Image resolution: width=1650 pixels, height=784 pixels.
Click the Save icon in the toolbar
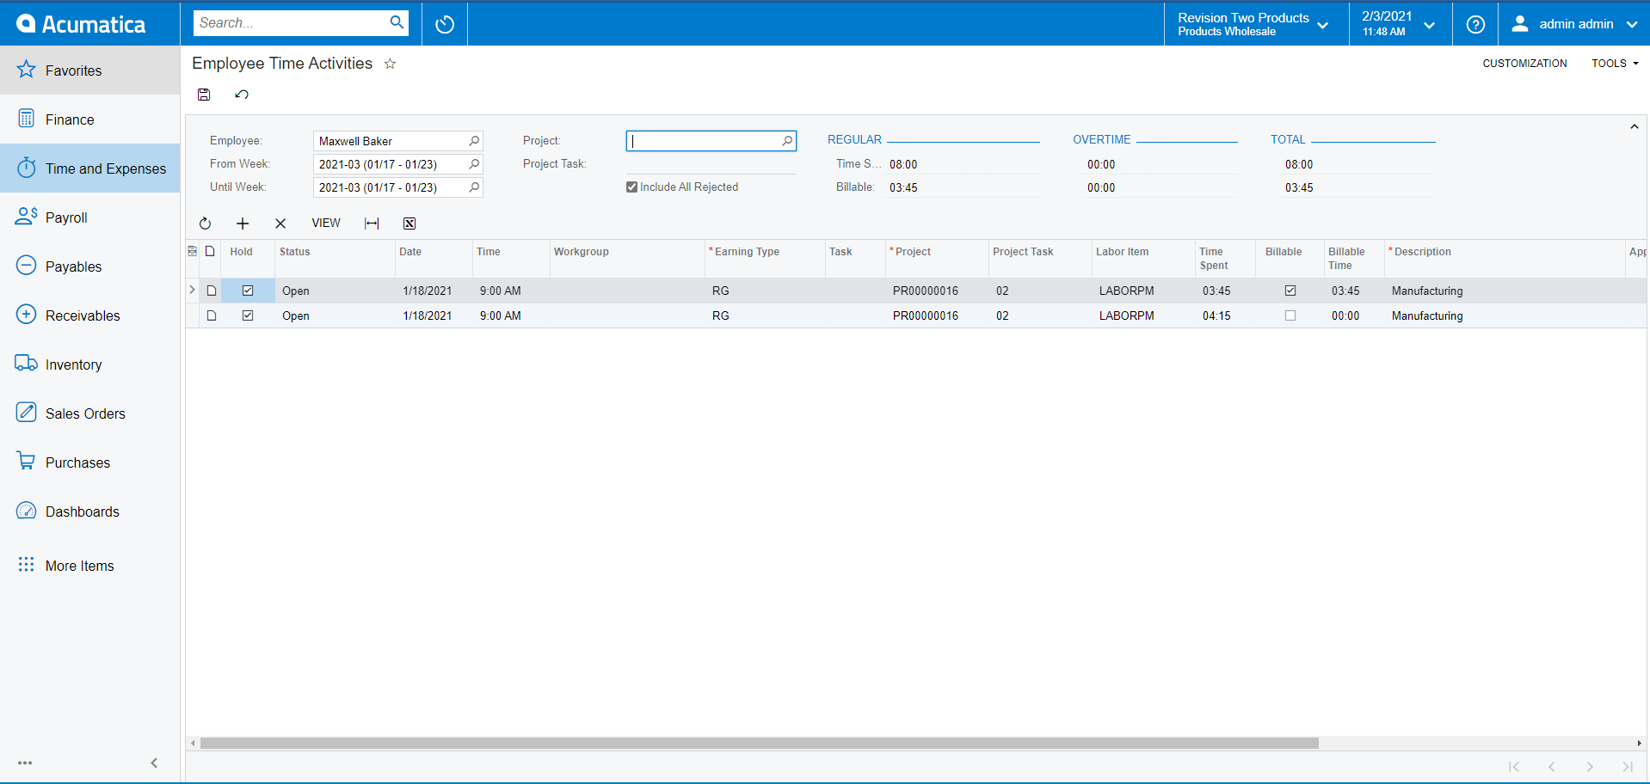coord(204,95)
